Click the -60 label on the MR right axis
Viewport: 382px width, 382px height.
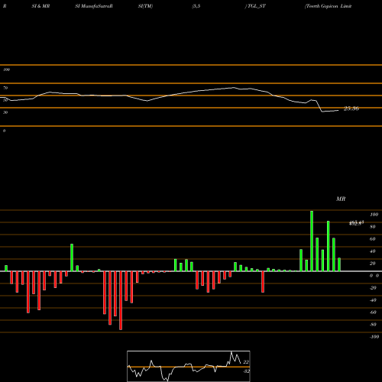point(373,312)
